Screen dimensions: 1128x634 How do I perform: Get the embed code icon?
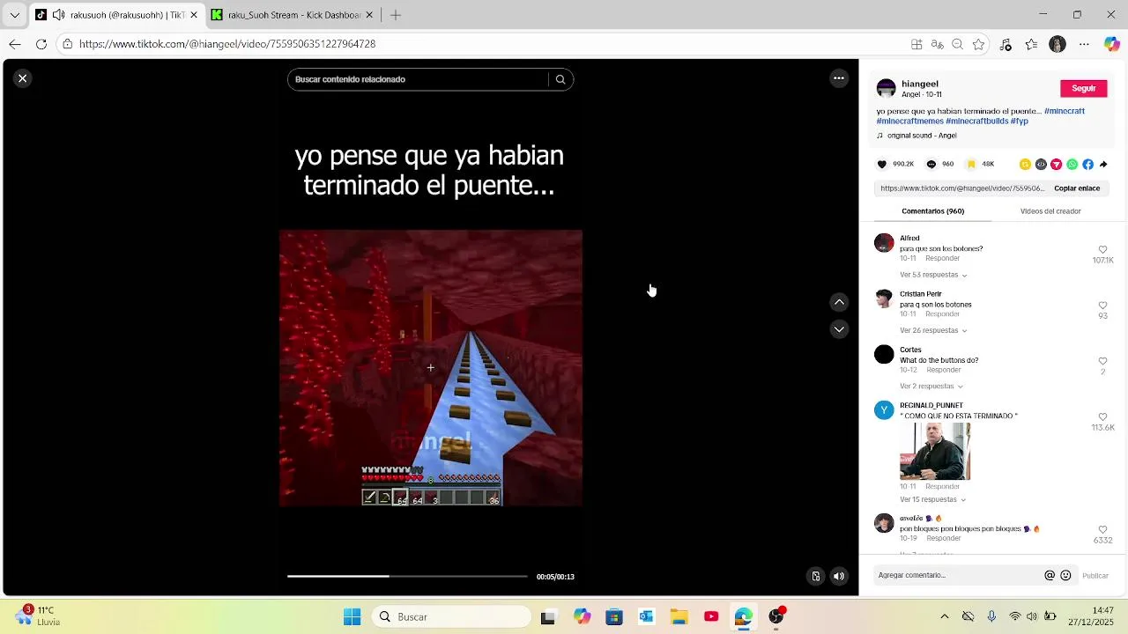pyautogui.click(x=1041, y=164)
